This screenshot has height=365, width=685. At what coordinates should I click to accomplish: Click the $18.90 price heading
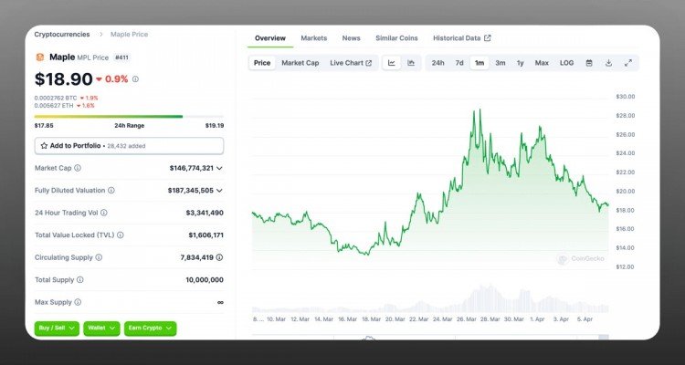click(x=64, y=79)
